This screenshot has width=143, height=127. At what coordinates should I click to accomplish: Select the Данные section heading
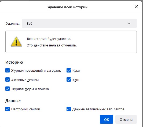point(13,101)
